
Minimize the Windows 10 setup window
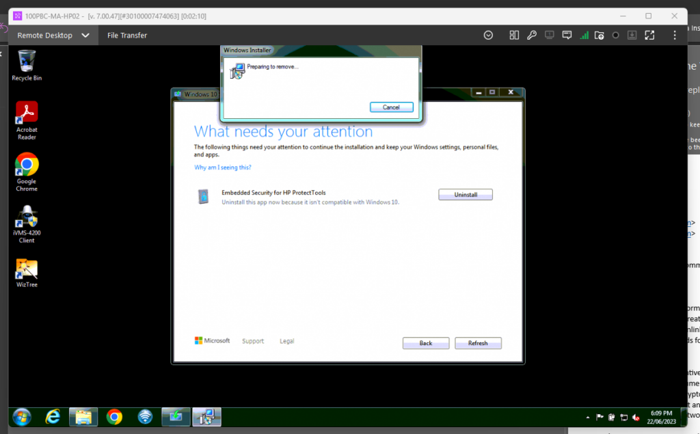479,92
